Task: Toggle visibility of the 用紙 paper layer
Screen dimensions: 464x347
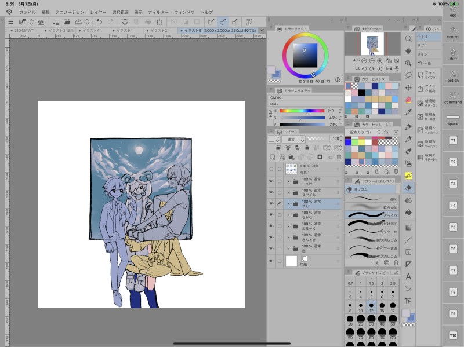Action: (271, 261)
